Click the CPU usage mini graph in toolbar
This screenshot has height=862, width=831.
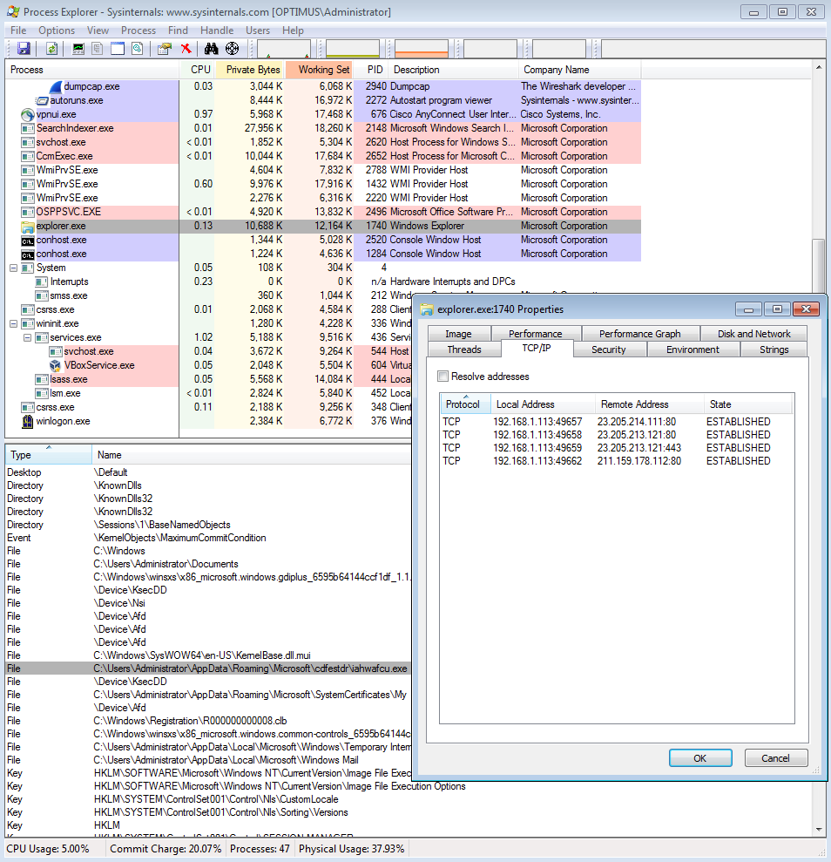point(284,49)
